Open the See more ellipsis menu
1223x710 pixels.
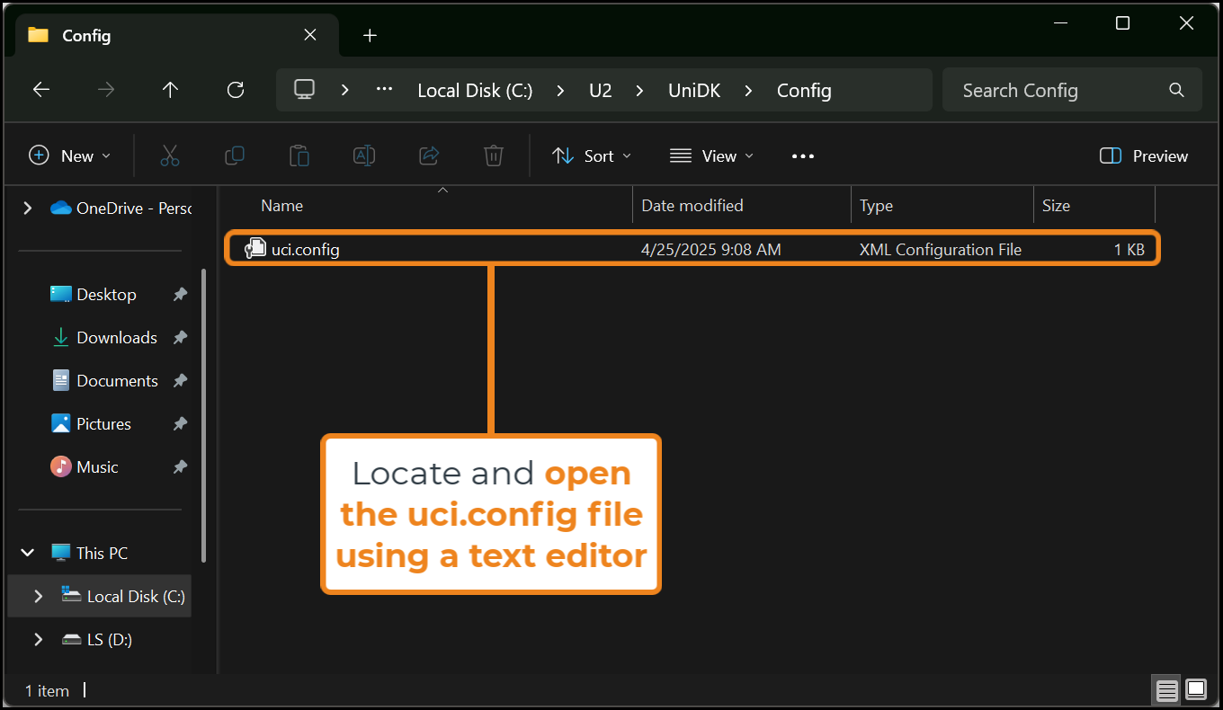[x=803, y=156]
